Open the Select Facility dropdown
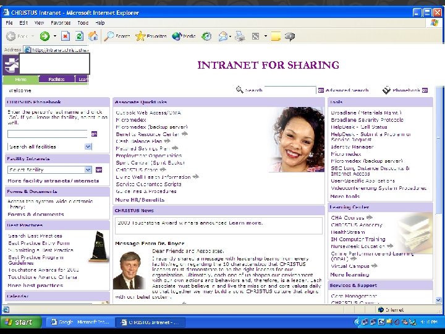The image size is (445, 334). (x=88, y=170)
